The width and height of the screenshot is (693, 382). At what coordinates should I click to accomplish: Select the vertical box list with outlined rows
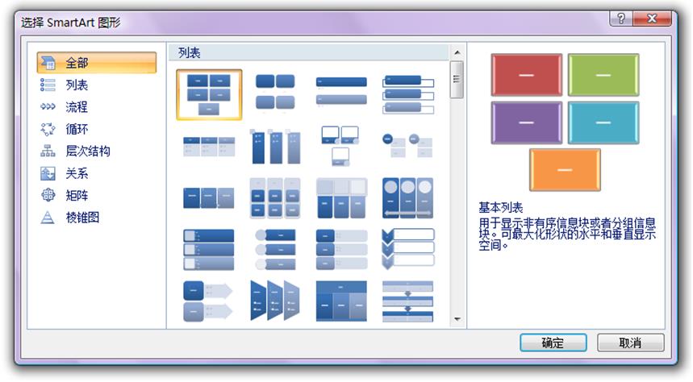click(408, 94)
